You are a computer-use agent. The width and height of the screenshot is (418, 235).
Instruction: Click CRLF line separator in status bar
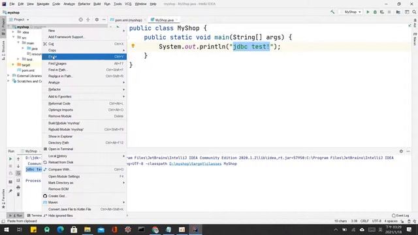(364, 221)
